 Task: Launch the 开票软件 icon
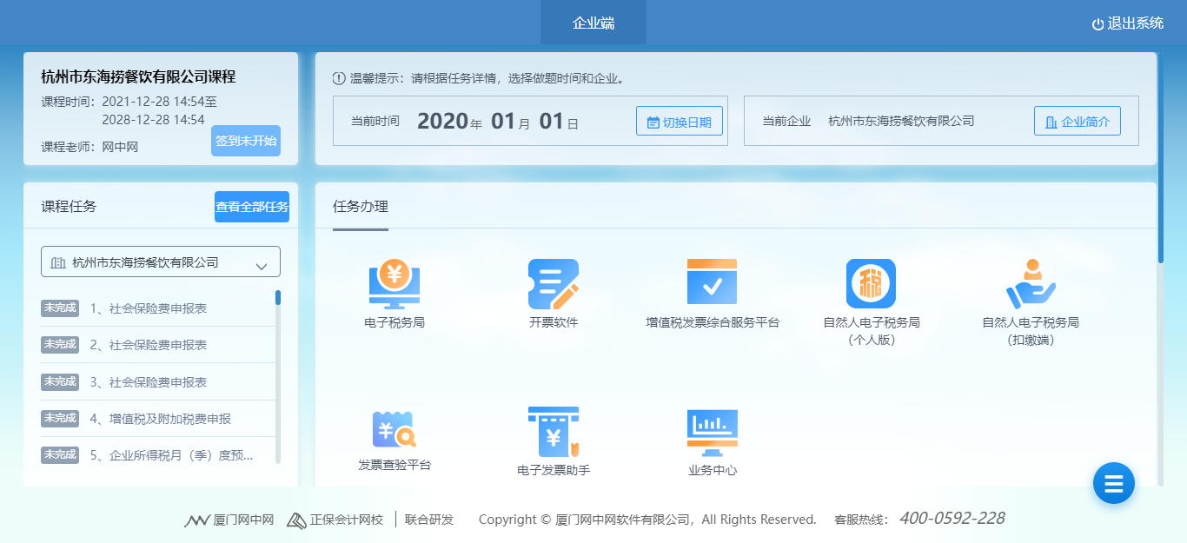[x=554, y=284]
